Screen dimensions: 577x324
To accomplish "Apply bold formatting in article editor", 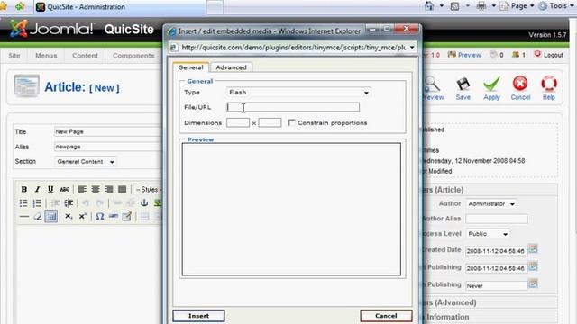I will [24, 189].
